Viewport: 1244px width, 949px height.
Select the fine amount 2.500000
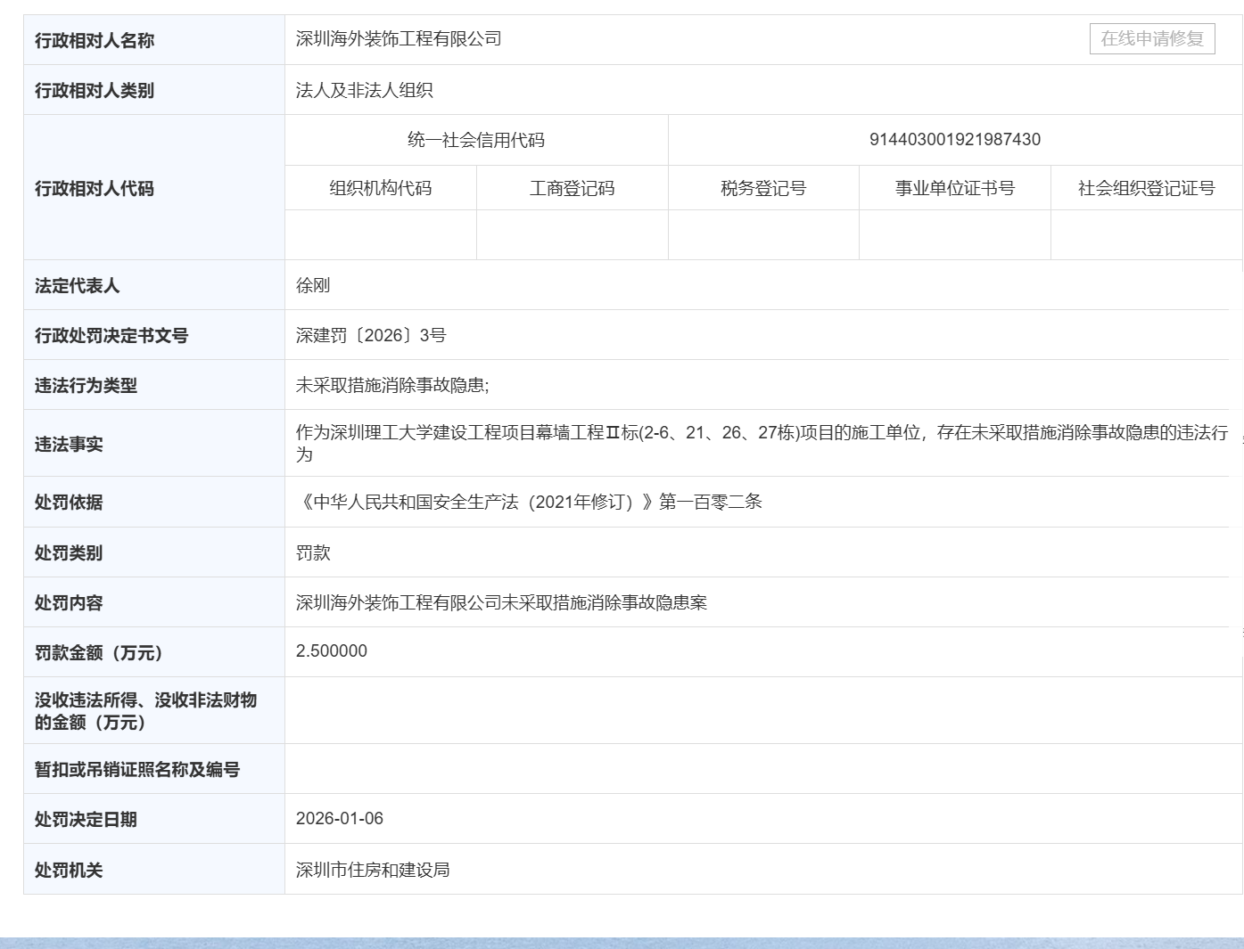tap(331, 651)
